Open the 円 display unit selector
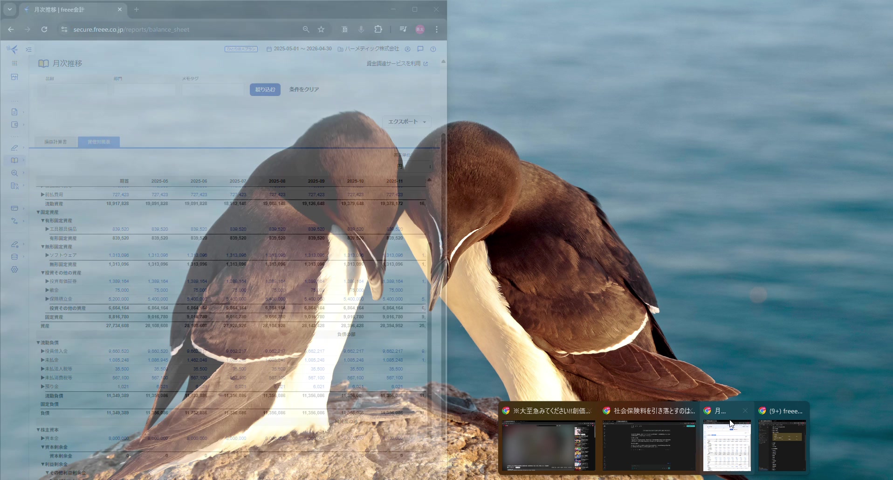The width and height of the screenshot is (893, 480). 414,166
